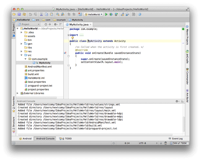Hide the Project panel with the pin icon

(61, 24)
